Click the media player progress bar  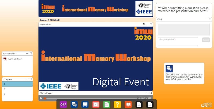[91, 98]
